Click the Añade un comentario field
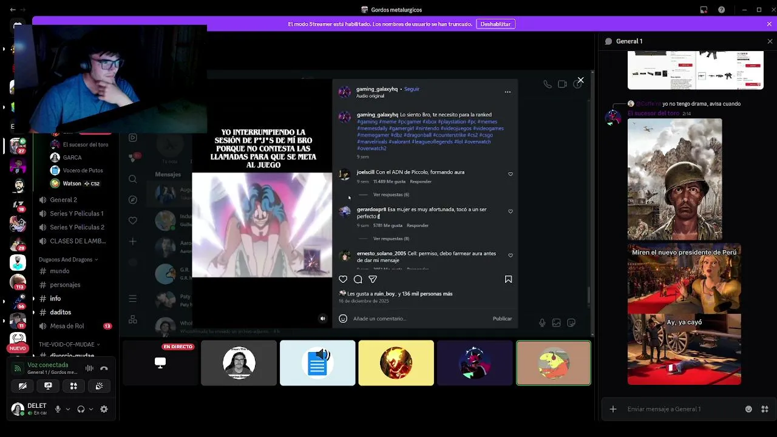Image resolution: width=777 pixels, height=437 pixels. 419,319
